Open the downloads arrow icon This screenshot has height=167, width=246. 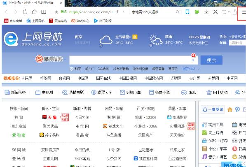206,12
